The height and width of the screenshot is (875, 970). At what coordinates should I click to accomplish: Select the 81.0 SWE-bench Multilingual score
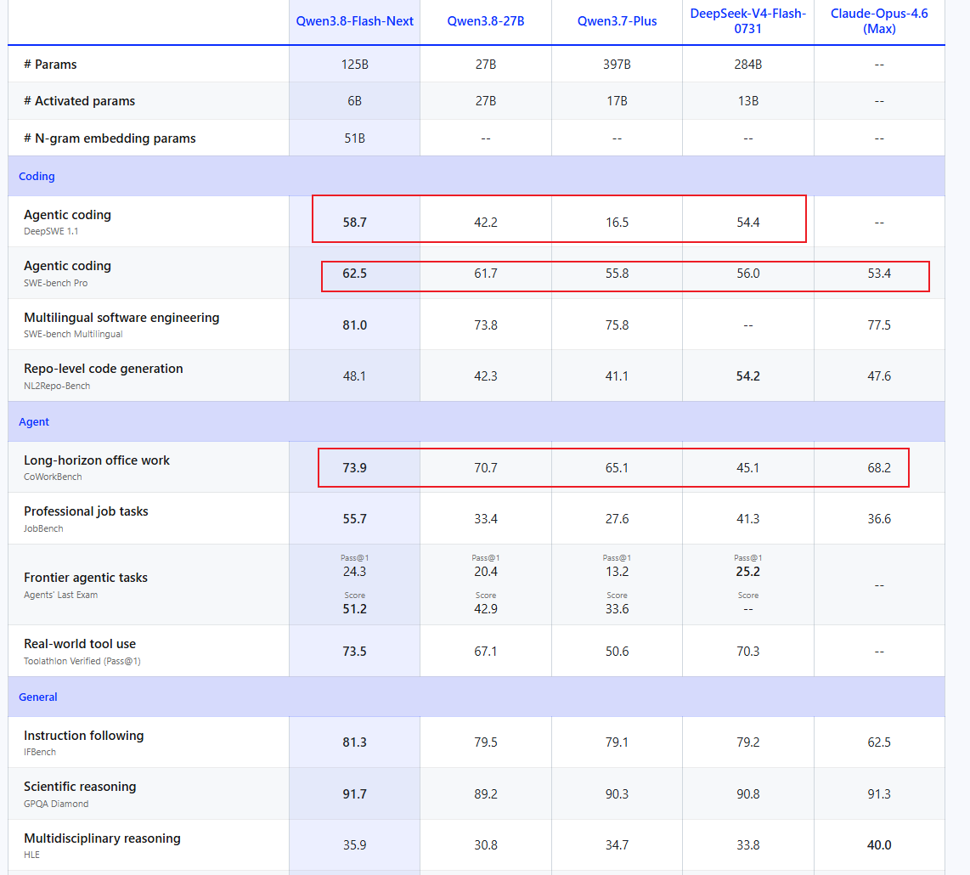[354, 325]
